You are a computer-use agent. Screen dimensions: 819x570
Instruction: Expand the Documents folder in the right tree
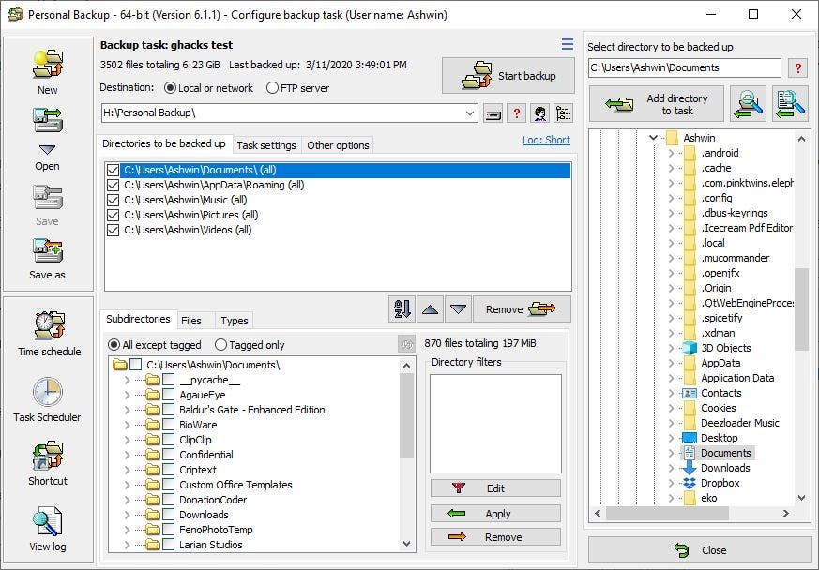click(x=671, y=453)
